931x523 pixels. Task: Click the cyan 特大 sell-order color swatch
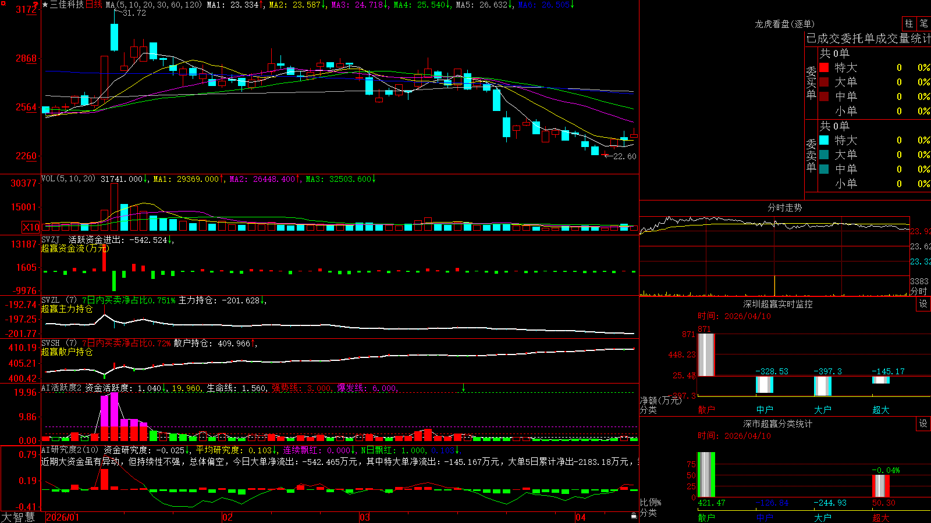click(824, 140)
